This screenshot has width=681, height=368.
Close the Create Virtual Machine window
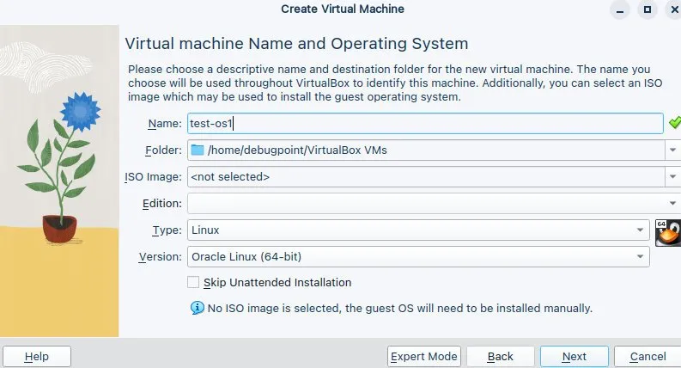pyautogui.click(x=674, y=9)
